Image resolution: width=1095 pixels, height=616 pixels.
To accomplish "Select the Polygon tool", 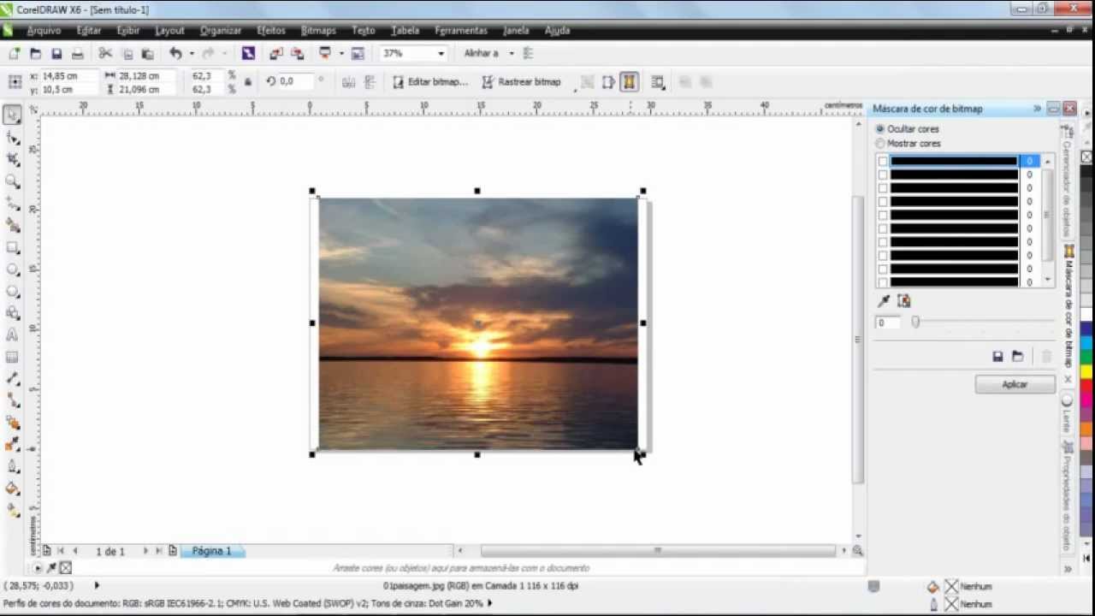I will point(12,292).
